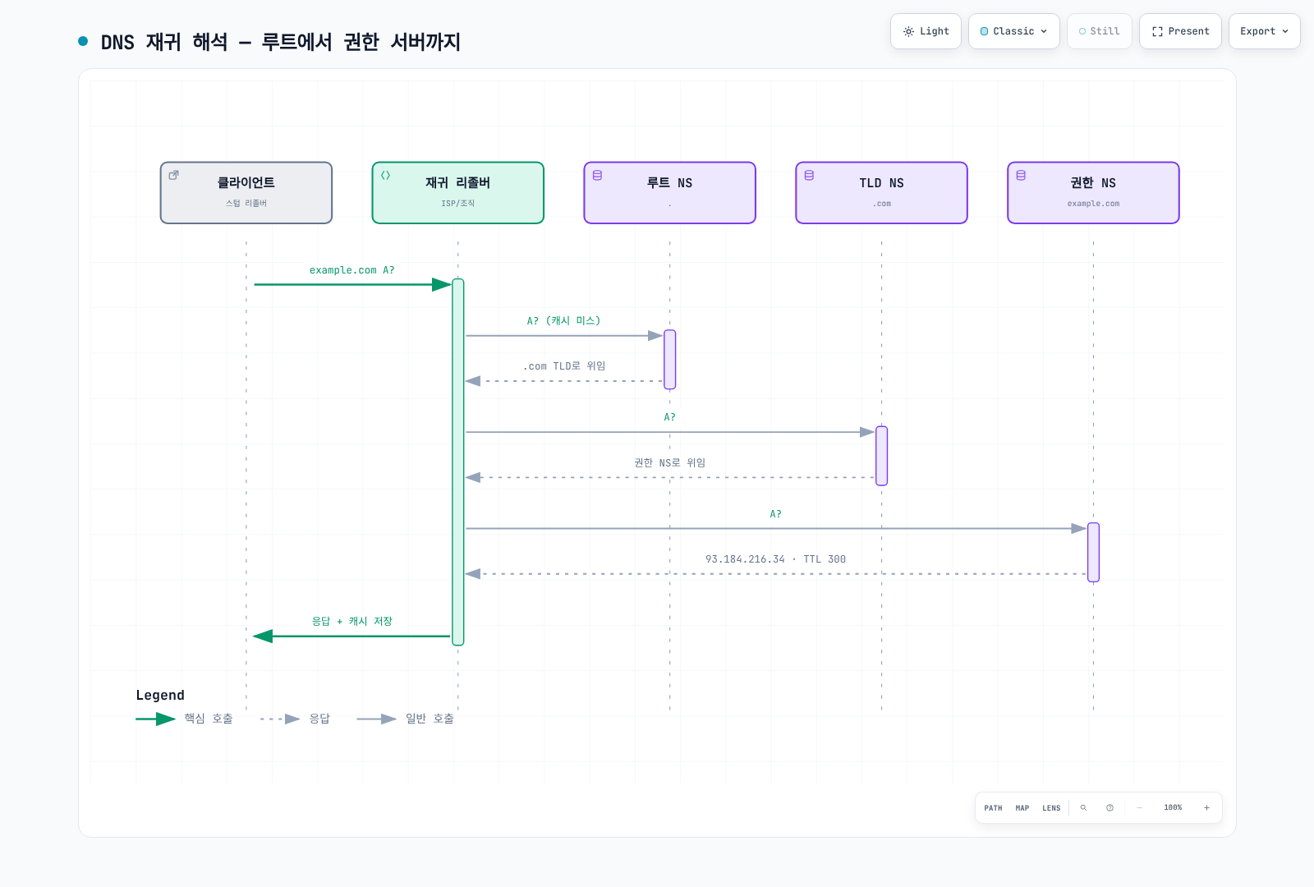Open the Classic style dropdown
Viewport: 1314px width, 887px height.
(x=1013, y=31)
